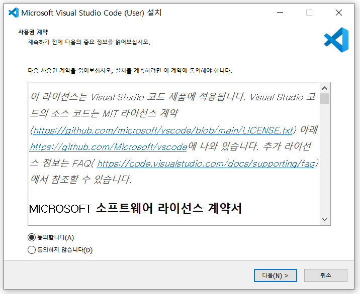Open the github.com/Microsoft/vscode link
This screenshot has height=294, width=360.
109,147
